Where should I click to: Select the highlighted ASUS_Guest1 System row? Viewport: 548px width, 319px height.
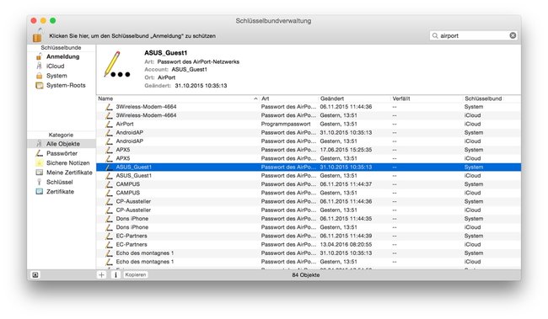coord(309,167)
